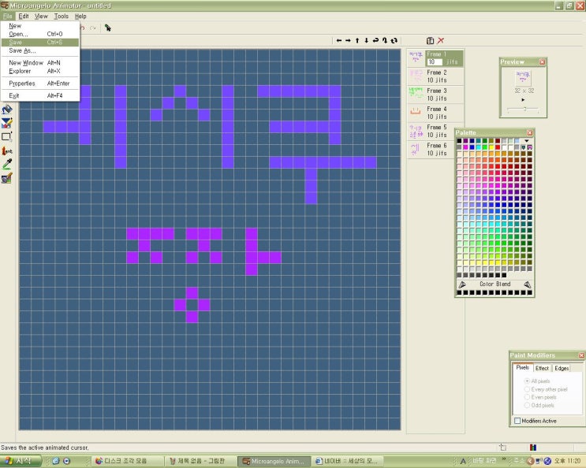586x468 pixels.
Task: Switch to the Edges tab in Paint Modifiers
Action: click(561, 368)
